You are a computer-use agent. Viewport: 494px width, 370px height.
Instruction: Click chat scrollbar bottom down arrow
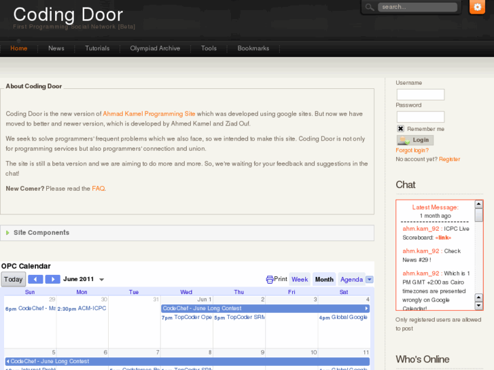(x=478, y=306)
